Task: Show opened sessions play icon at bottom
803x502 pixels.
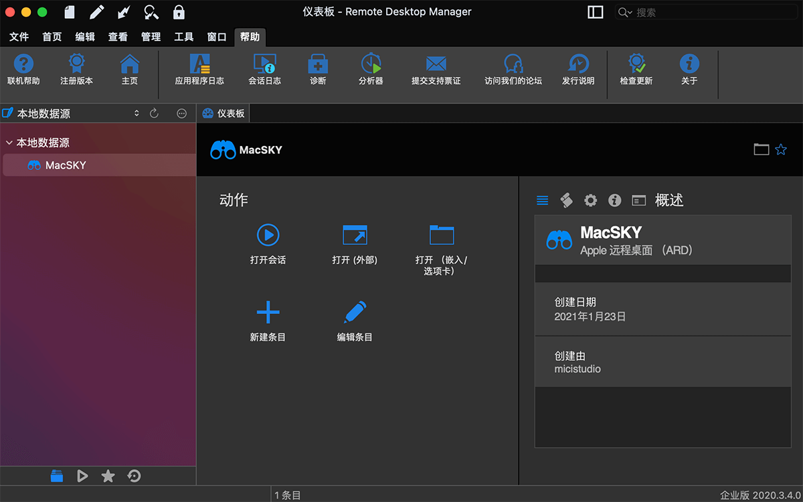Action: pyautogui.click(x=82, y=476)
